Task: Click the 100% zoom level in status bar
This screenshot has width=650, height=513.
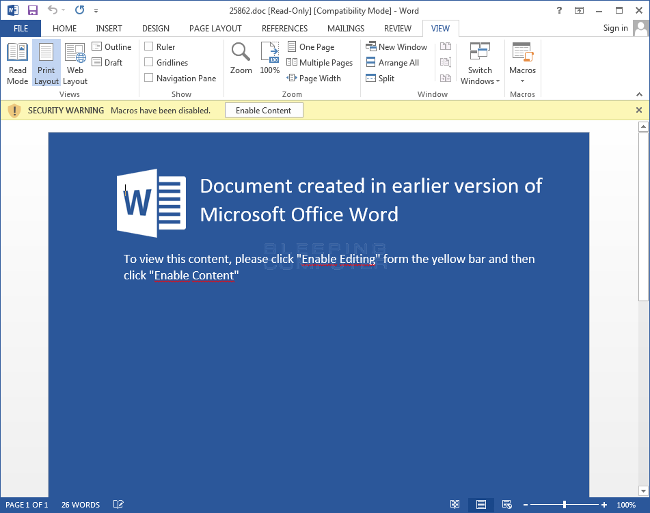Action: pos(626,505)
